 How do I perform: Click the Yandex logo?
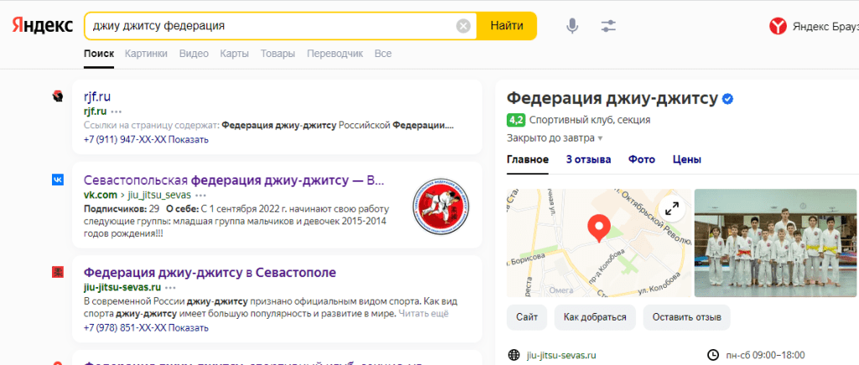tap(42, 26)
